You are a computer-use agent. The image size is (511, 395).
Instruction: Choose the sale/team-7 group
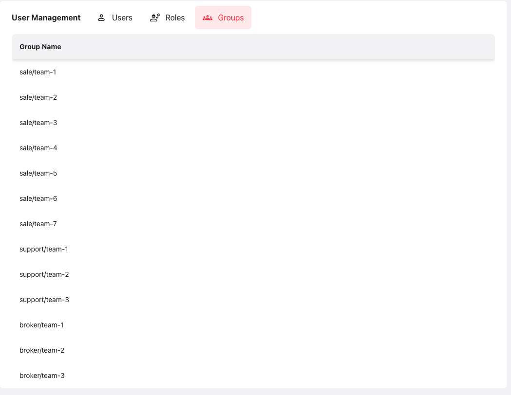click(x=253, y=224)
